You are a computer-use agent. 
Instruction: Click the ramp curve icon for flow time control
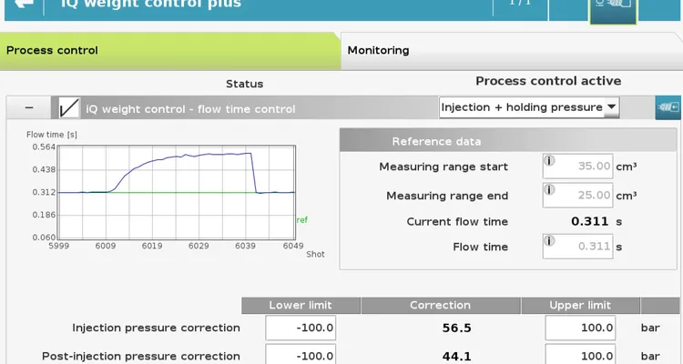click(68, 108)
